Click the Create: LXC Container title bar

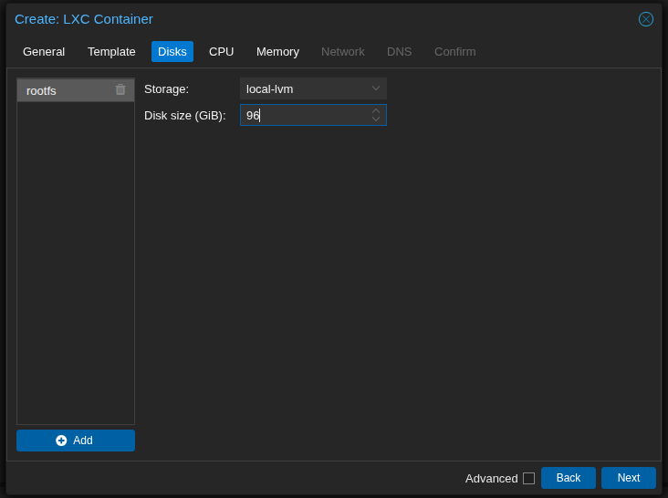(319, 19)
